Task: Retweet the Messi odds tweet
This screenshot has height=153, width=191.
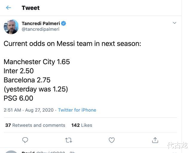Action: point(68,140)
